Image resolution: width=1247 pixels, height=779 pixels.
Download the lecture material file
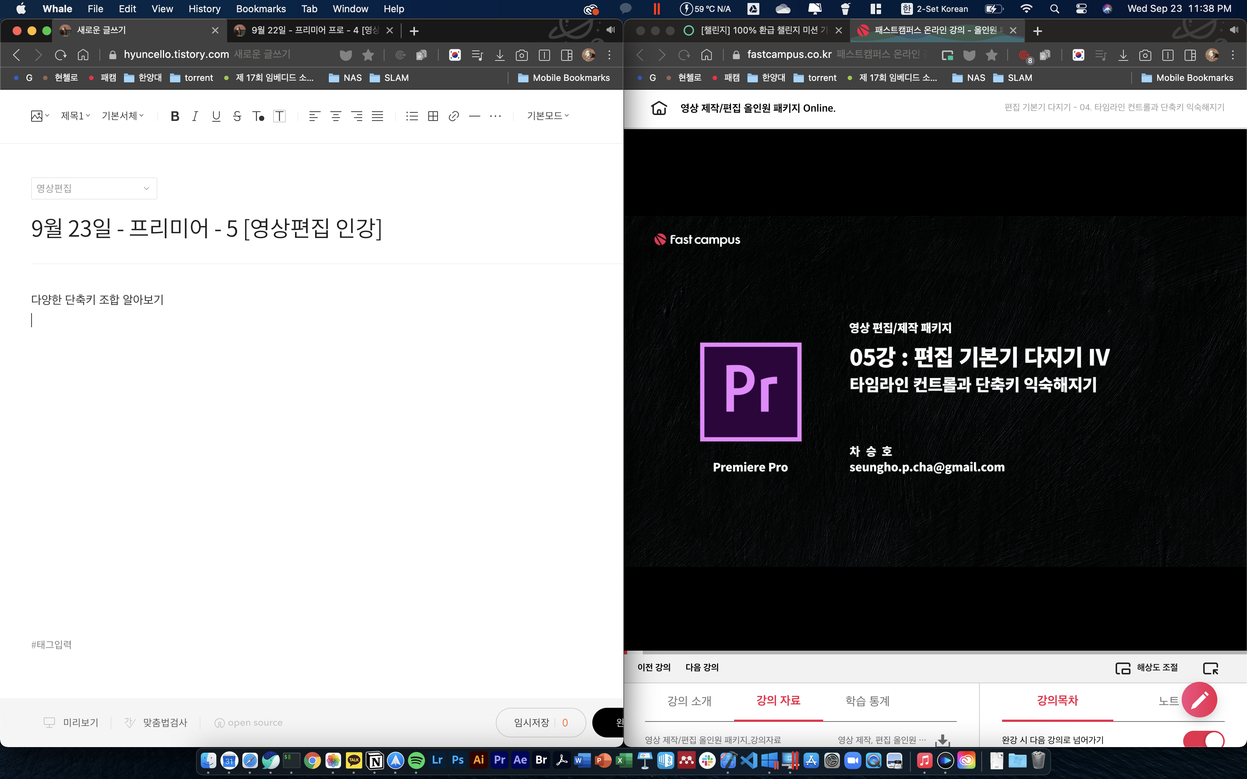[x=942, y=740]
